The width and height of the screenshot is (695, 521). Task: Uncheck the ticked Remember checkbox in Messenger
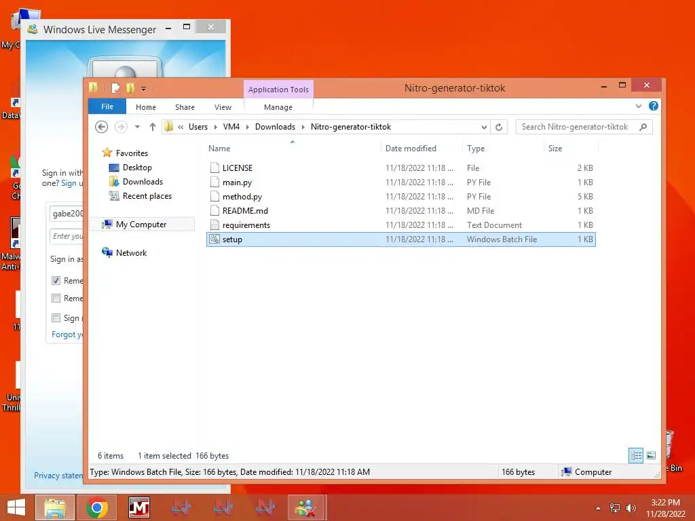[x=56, y=280]
